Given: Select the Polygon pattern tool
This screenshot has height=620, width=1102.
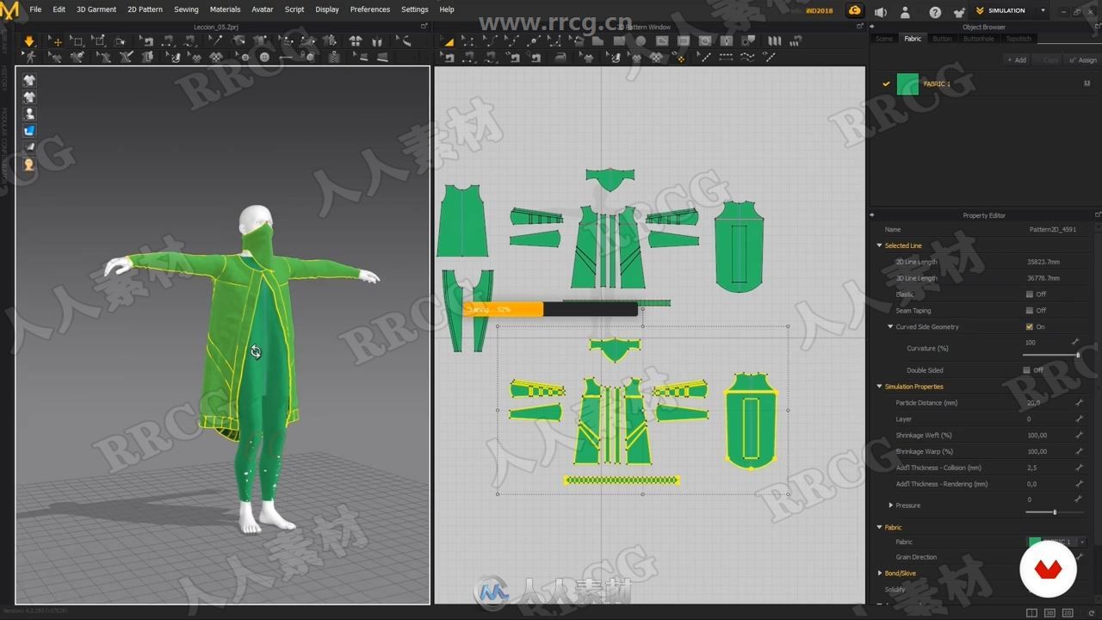Looking at the screenshot, I should [597, 41].
